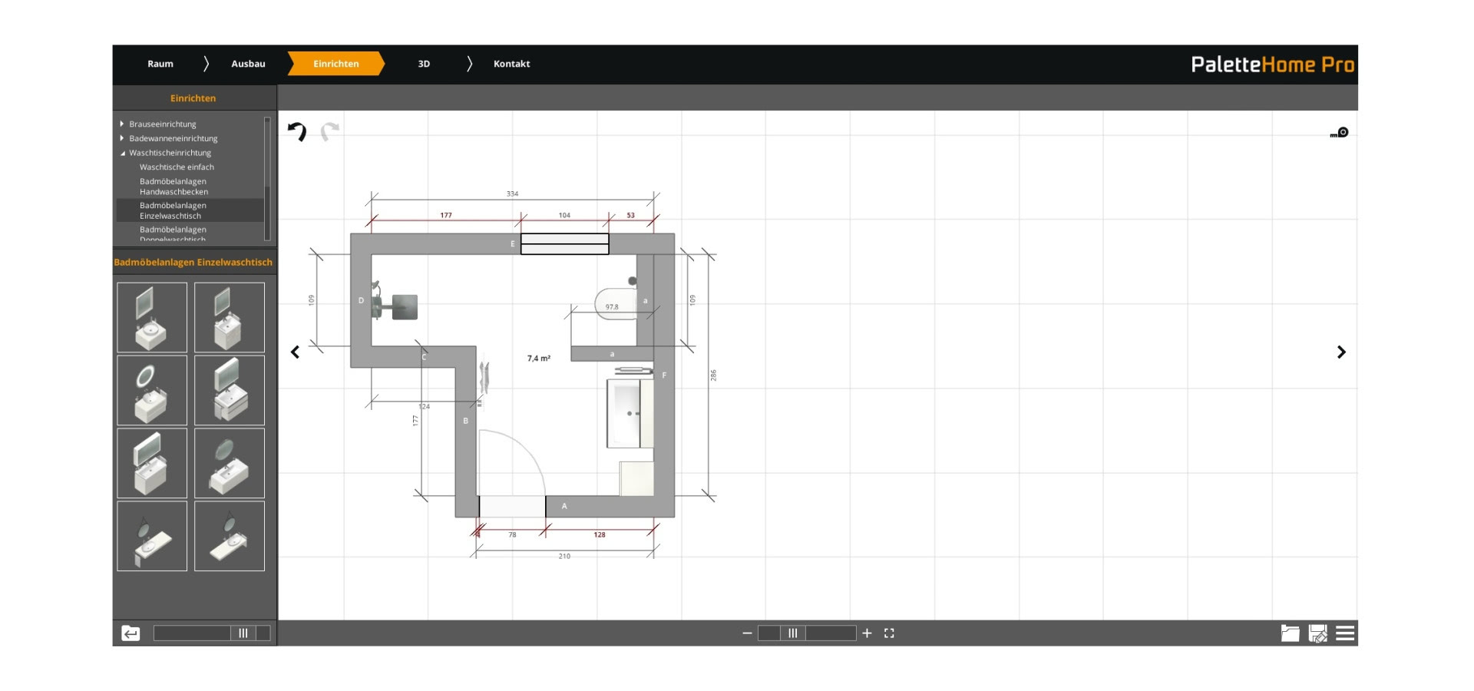Expand Brauseeinrichtung category
Image resolution: width=1474 pixels, height=691 pixels.
click(x=122, y=124)
